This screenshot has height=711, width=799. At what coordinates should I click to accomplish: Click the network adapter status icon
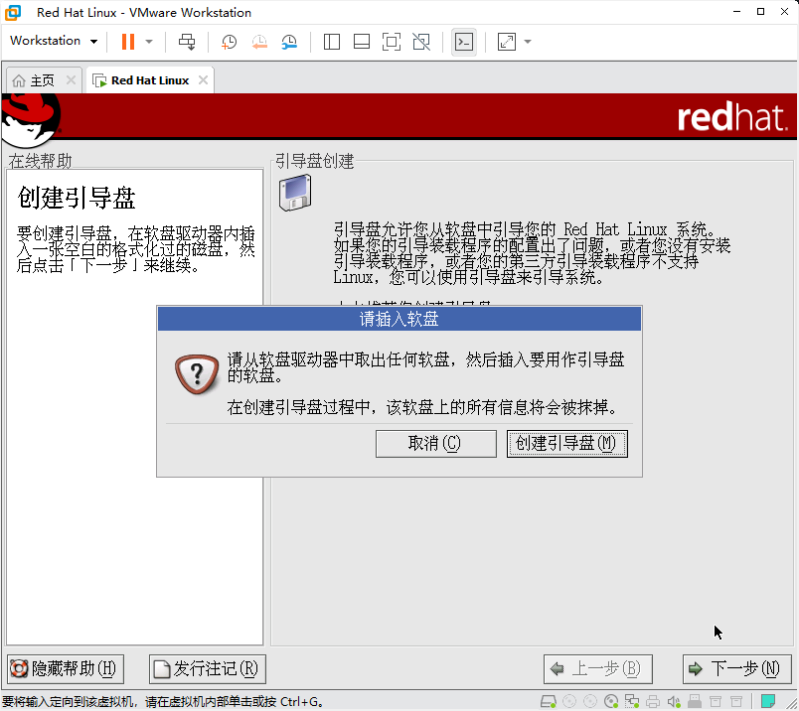click(x=633, y=700)
